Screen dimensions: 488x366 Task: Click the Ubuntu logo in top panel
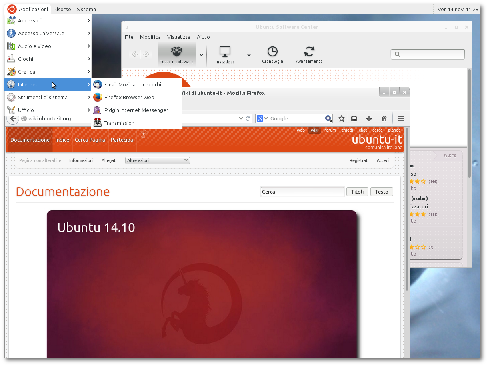pyautogui.click(x=12, y=9)
